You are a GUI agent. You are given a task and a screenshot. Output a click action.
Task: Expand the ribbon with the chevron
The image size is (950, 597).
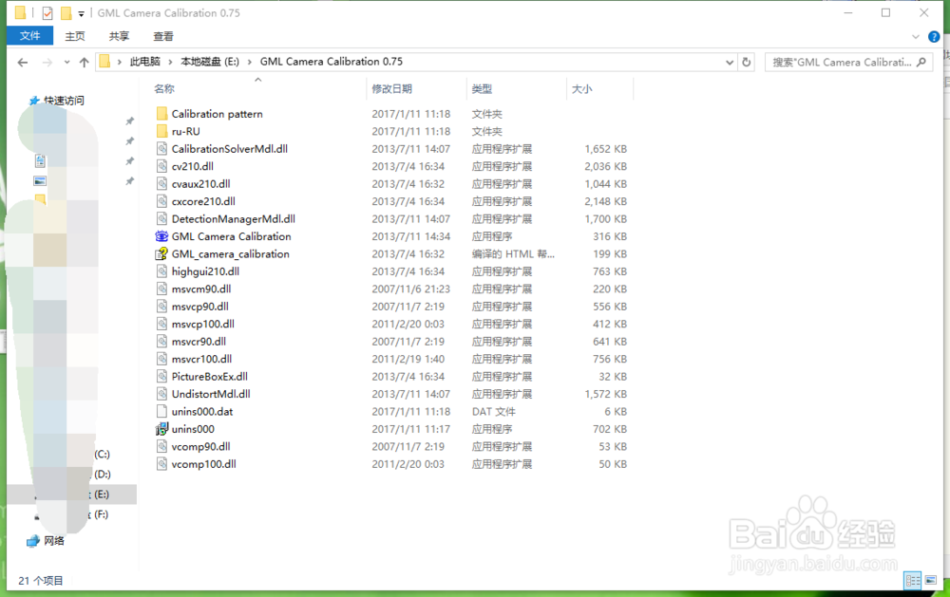[x=916, y=37]
